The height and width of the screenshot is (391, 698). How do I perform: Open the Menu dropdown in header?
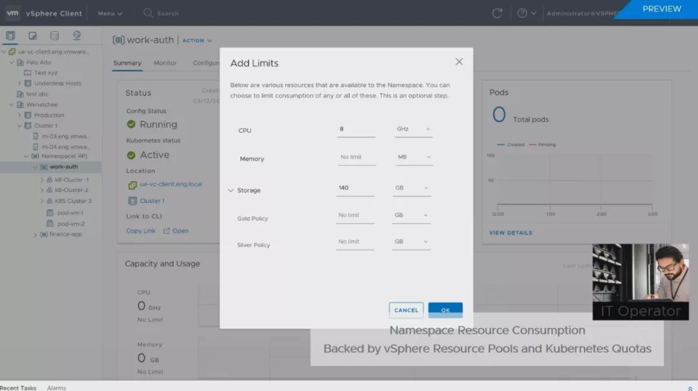coord(110,14)
